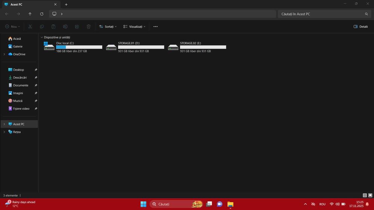Image resolution: width=374 pixels, height=210 pixels.
Task: Click the Paste clipboard icon
Action: tap(53, 26)
